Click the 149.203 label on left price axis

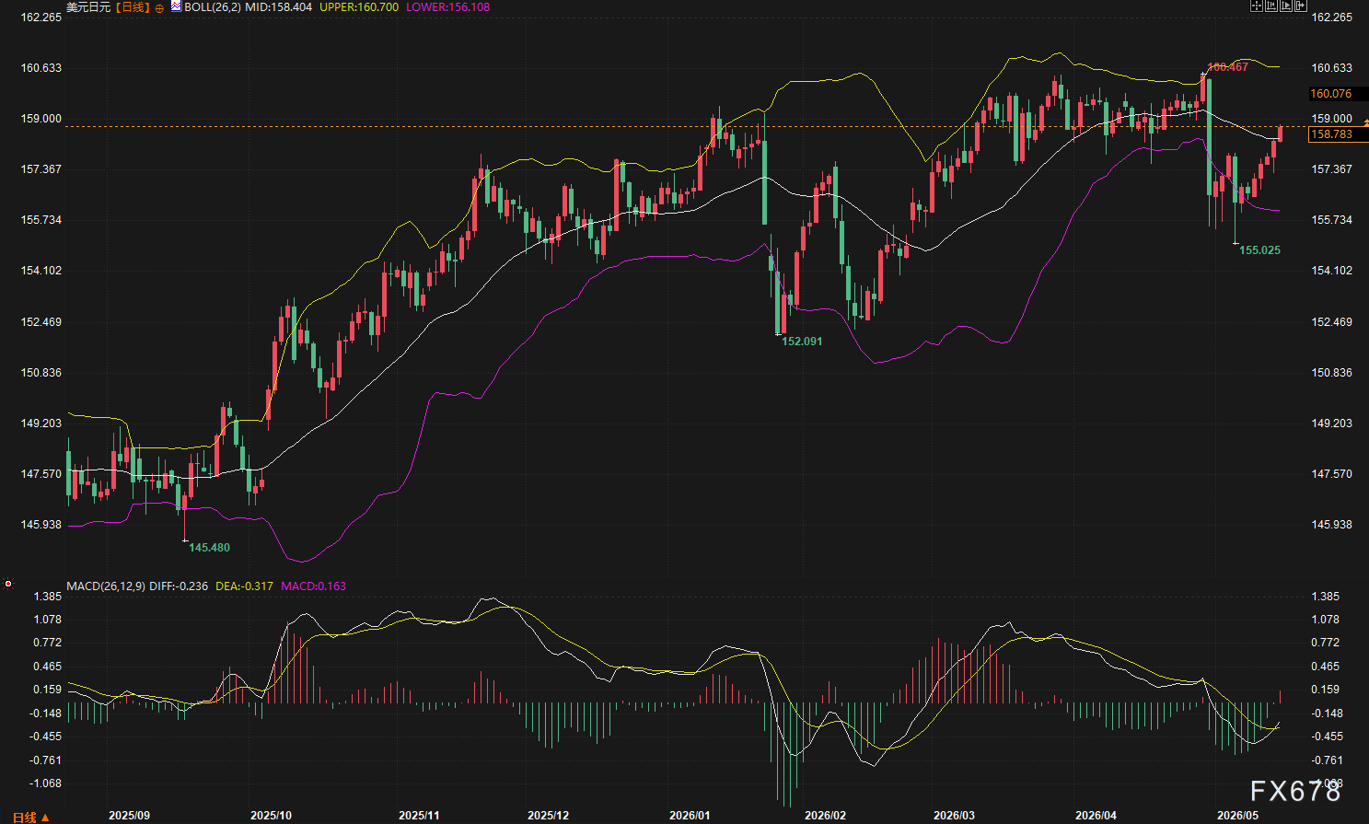click(41, 424)
